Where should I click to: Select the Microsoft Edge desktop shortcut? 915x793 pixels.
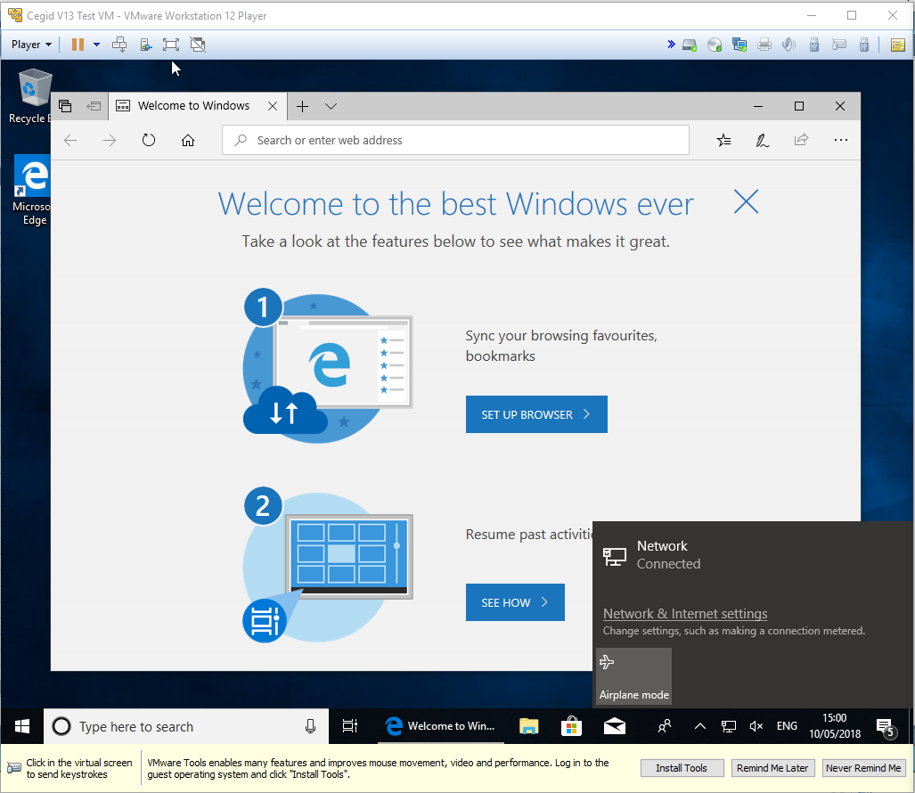point(31,190)
